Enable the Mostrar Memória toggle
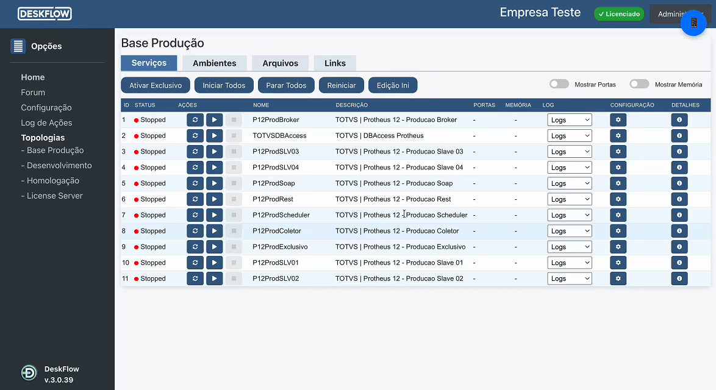This screenshot has width=716, height=390. tap(639, 85)
